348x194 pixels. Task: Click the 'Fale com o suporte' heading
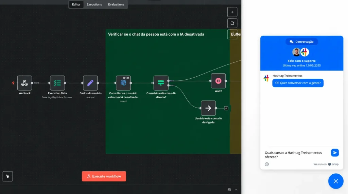pos(302,61)
